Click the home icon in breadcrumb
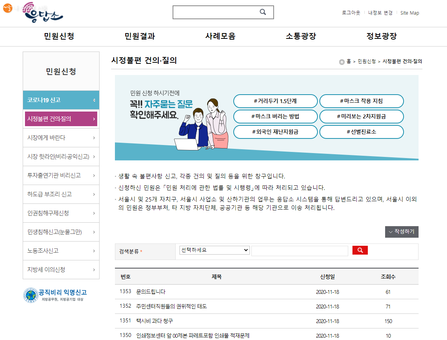This screenshot has height=340, width=447. pyautogui.click(x=342, y=62)
